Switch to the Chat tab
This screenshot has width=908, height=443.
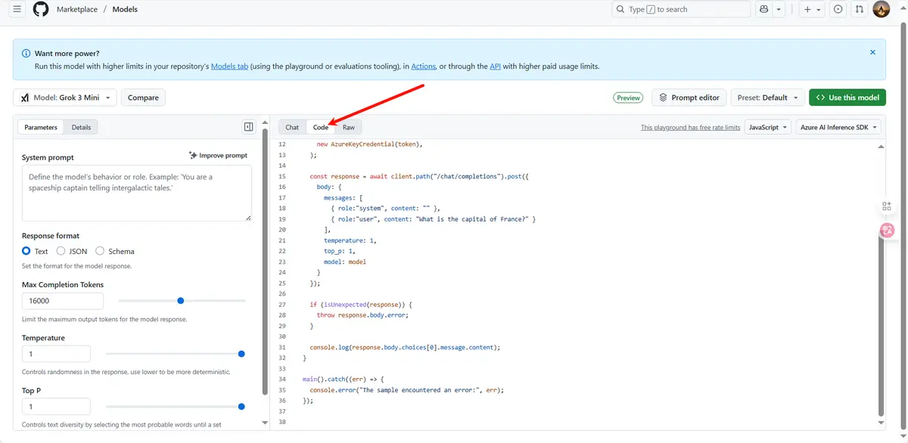pos(292,127)
